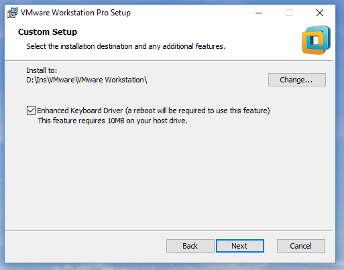Click the VMware Workstation Pro Setup title text
This screenshot has height=270, width=344.
click(76, 13)
